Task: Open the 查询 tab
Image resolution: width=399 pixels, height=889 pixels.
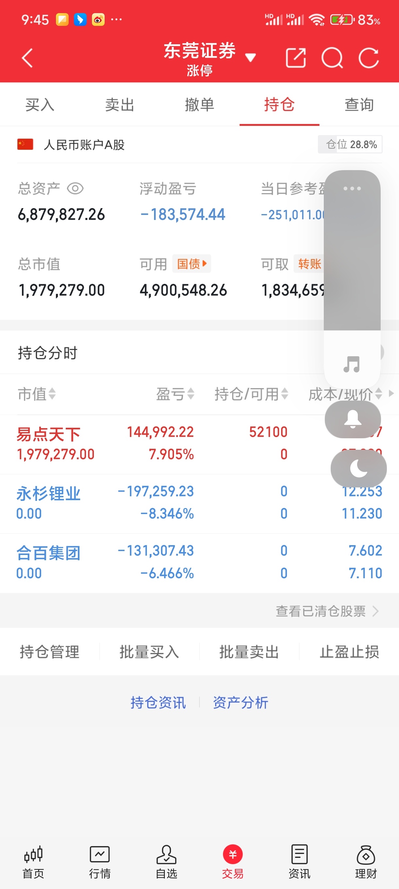Action: [359, 105]
